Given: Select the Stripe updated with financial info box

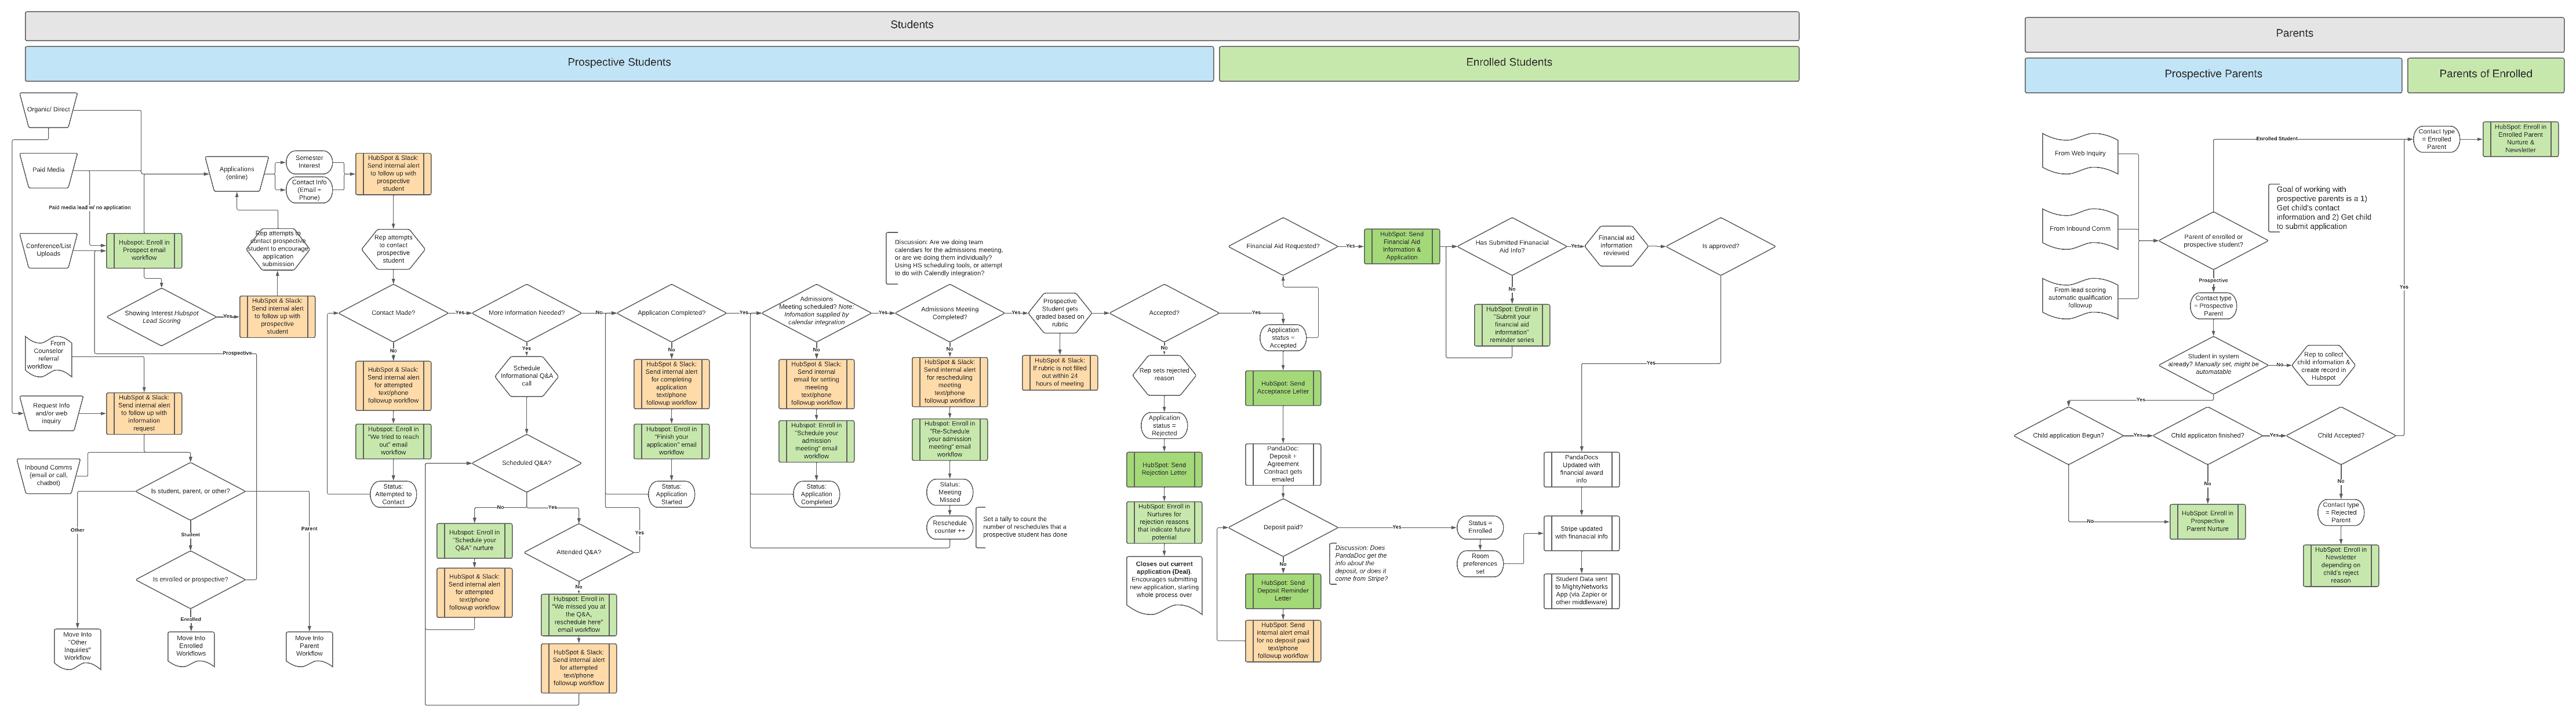Looking at the screenshot, I should point(1581,533).
